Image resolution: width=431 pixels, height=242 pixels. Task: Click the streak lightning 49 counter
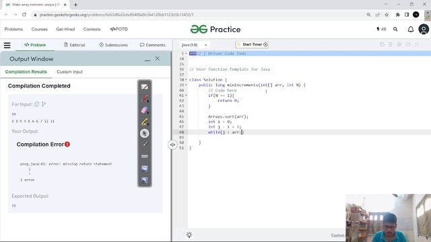[x=381, y=29]
